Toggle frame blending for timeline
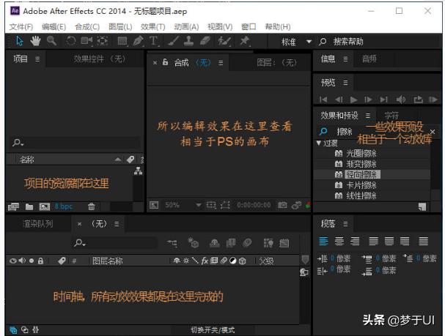Screen dimensions: 445x336 (231, 243)
